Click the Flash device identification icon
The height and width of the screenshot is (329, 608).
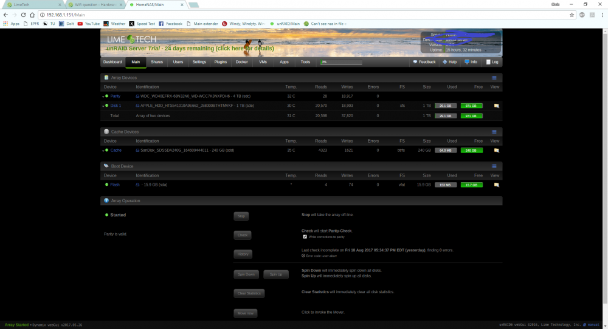pos(137,185)
